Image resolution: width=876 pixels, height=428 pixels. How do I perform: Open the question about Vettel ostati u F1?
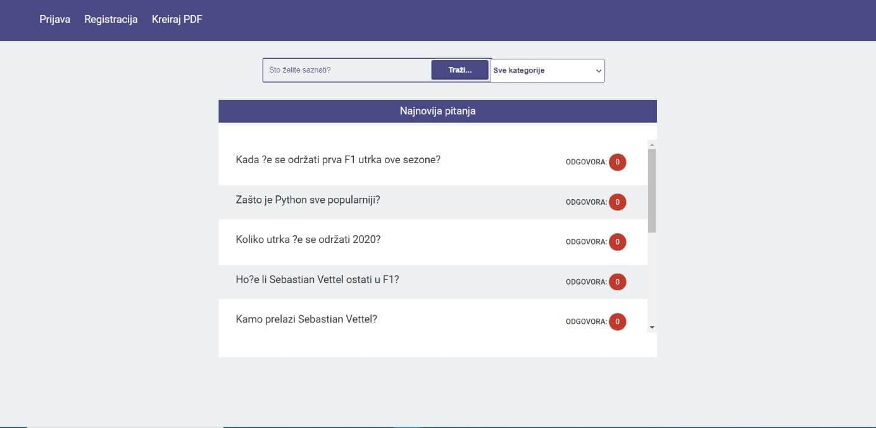[x=317, y=279]
